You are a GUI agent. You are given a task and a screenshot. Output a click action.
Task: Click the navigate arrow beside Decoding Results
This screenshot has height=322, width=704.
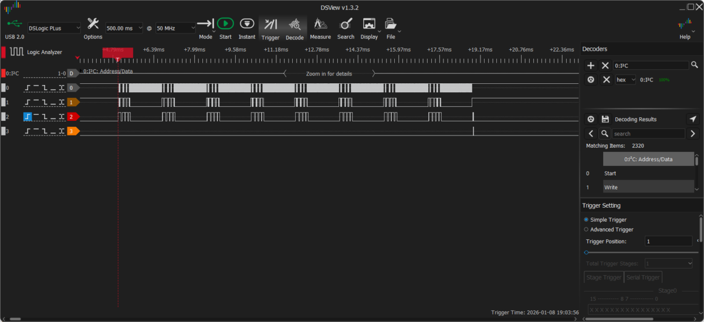click(693, 119)
